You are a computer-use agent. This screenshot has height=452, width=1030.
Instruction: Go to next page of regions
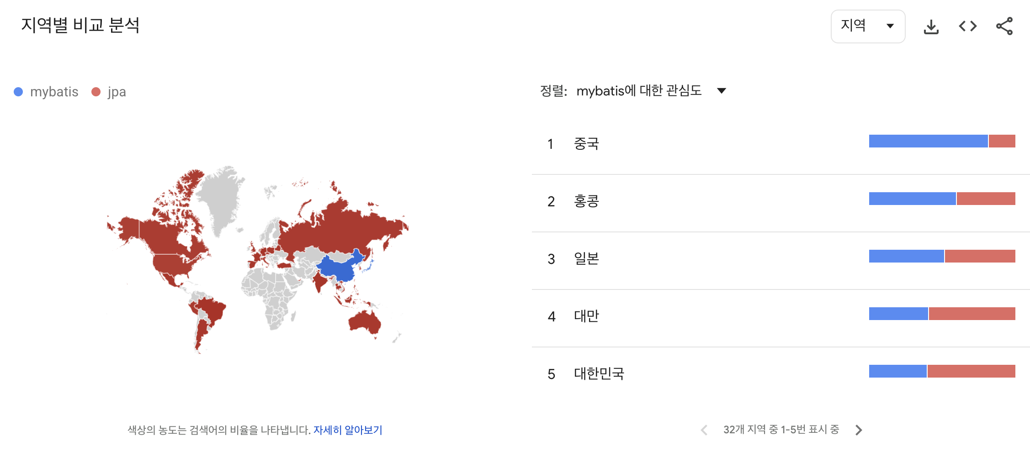click(x=859, y=430)
